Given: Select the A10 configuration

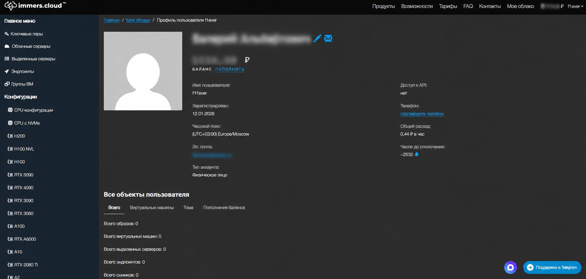Looking at the screenshot, I should click(x=15, y=252).
